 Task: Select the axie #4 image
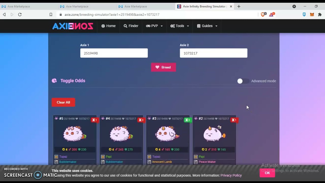[121, 134]
